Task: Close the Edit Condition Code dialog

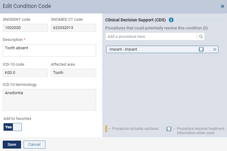Action: click(x=223, y=6)
